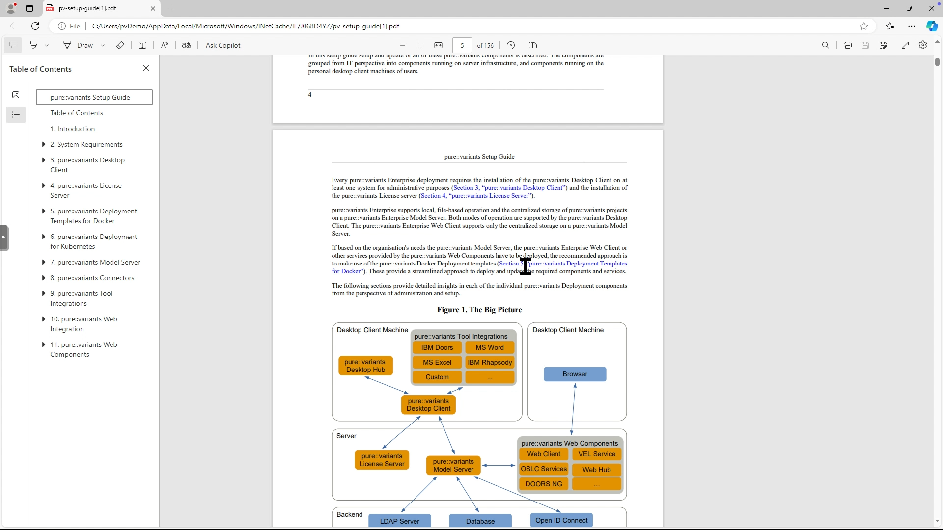Close the Table of Contents panel

point(146,68)
